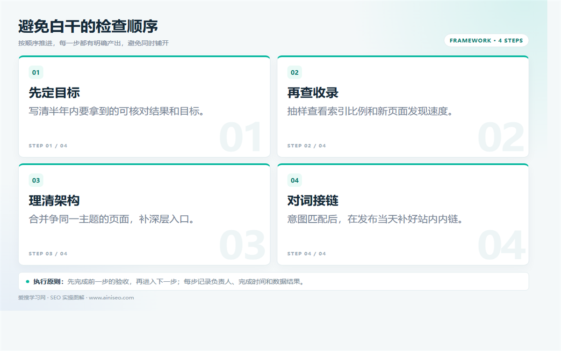Click the text 合并争同一主题的页面，补深层入口

[111, 219]
